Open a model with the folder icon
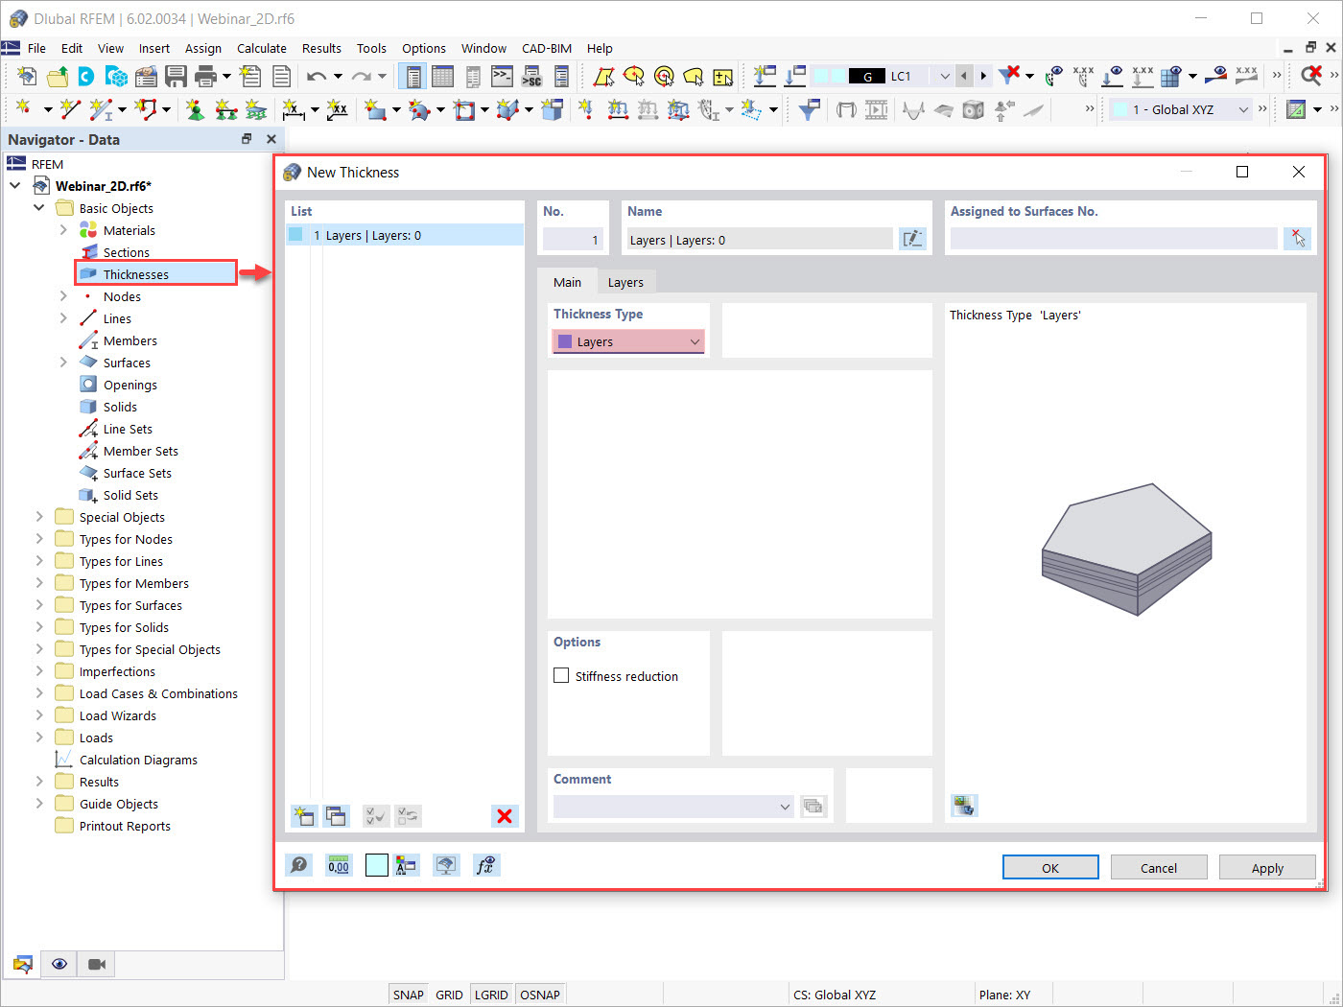 pos(57,76)
